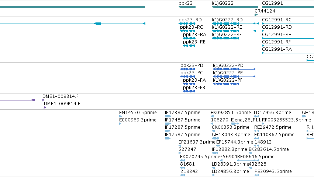This screenshot has height=177, width=314.
Task: Select the EN14530.5prime EST arrow
Action: [120, 116]
